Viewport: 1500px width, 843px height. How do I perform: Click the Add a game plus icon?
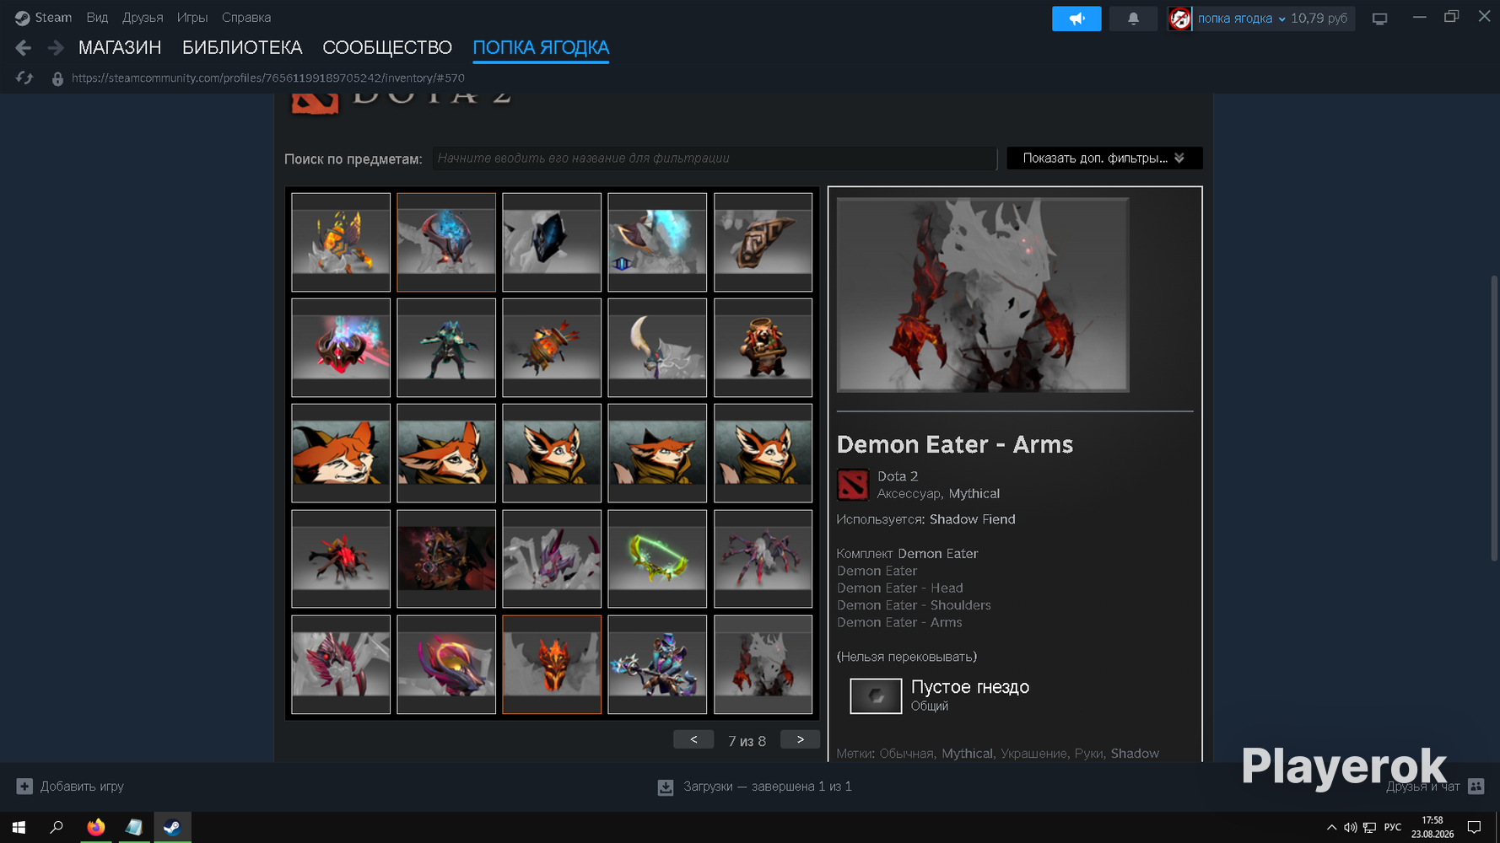(x=24, y=787)
